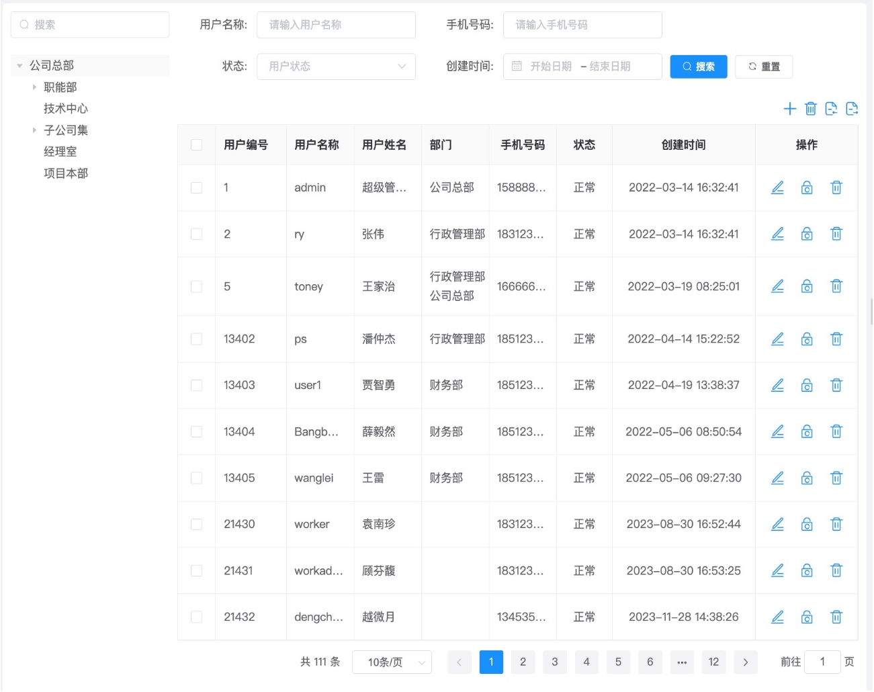874x692 pixels.
Task: Edit the worker user row
Action: point(777,524)
